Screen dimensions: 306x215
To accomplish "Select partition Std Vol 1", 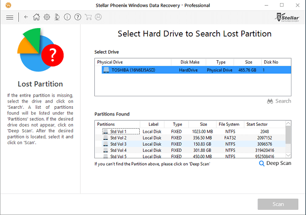I will [190, 131].
